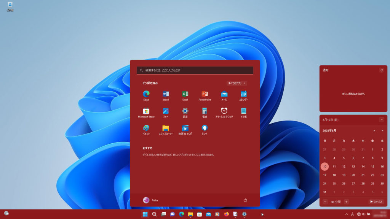Increase focus time with plus button
This screenshot has height=219, width=390.
pyautogui.click(x=346, y=202)
